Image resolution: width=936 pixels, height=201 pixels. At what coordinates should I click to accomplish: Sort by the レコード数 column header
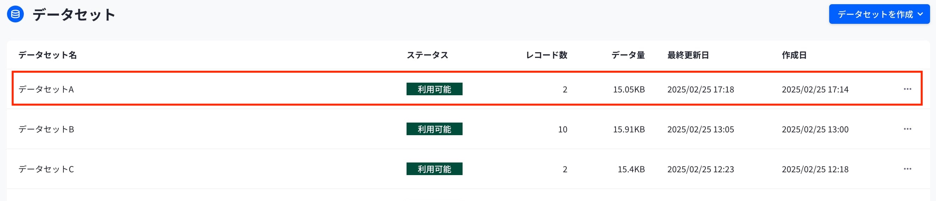(547, 55)
